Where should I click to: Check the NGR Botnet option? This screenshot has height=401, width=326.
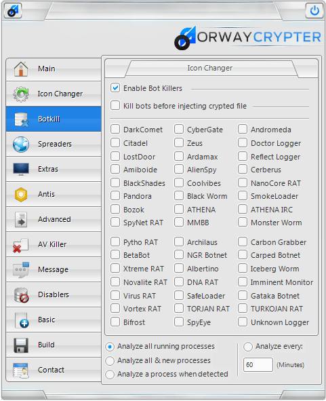[x=179, y=254]
